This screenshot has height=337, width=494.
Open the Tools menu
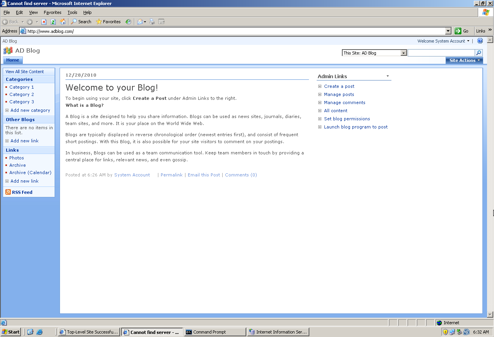[72, 12]
